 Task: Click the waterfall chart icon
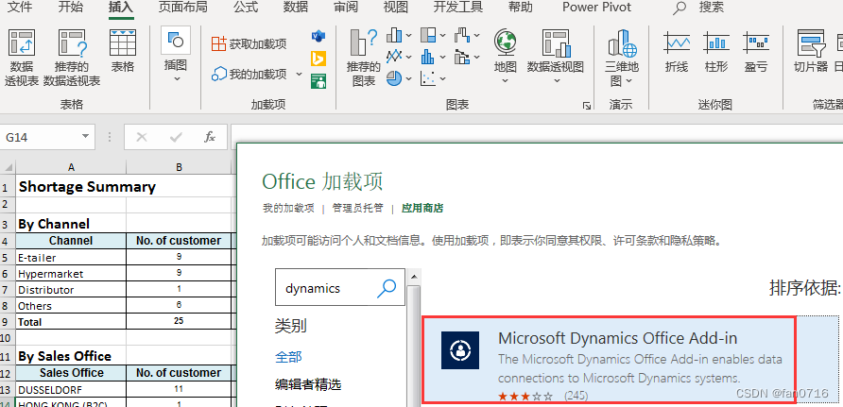[462, 36]
